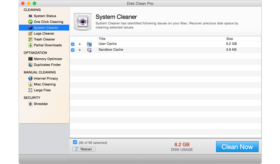Click the System Status monitor icon
280x164 pixels.
point(31,16)
